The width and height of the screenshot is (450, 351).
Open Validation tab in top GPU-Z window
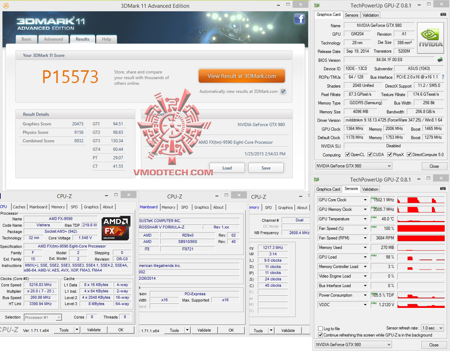click(370, 15)
